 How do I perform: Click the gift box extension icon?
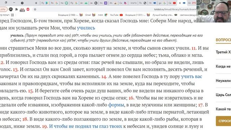coord(22,10)
